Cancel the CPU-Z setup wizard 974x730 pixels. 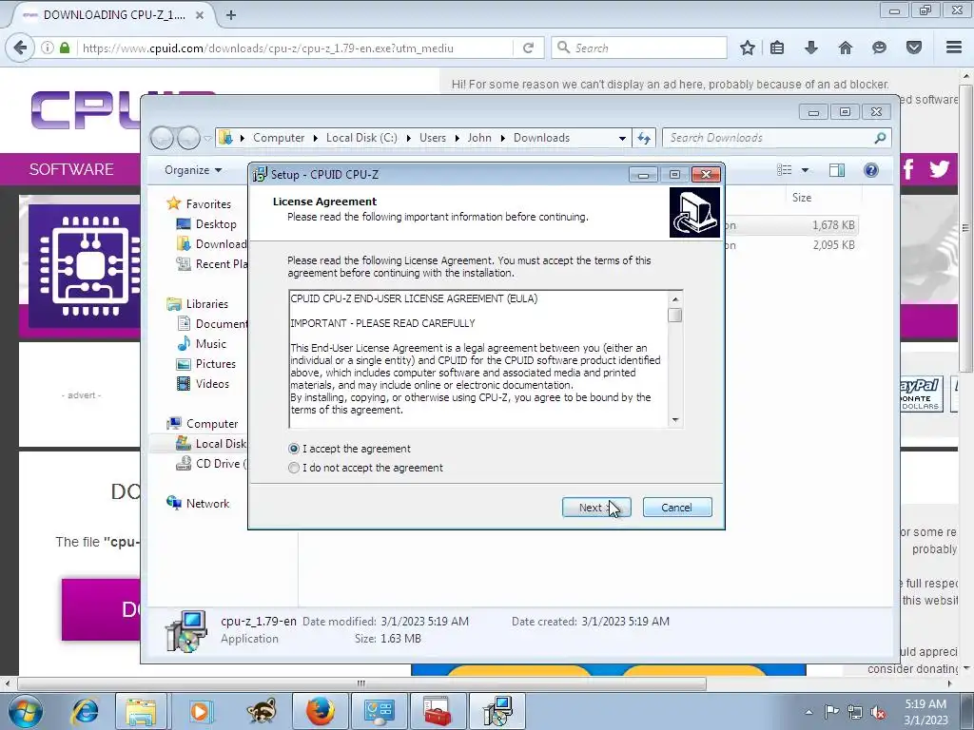point(677,508)
